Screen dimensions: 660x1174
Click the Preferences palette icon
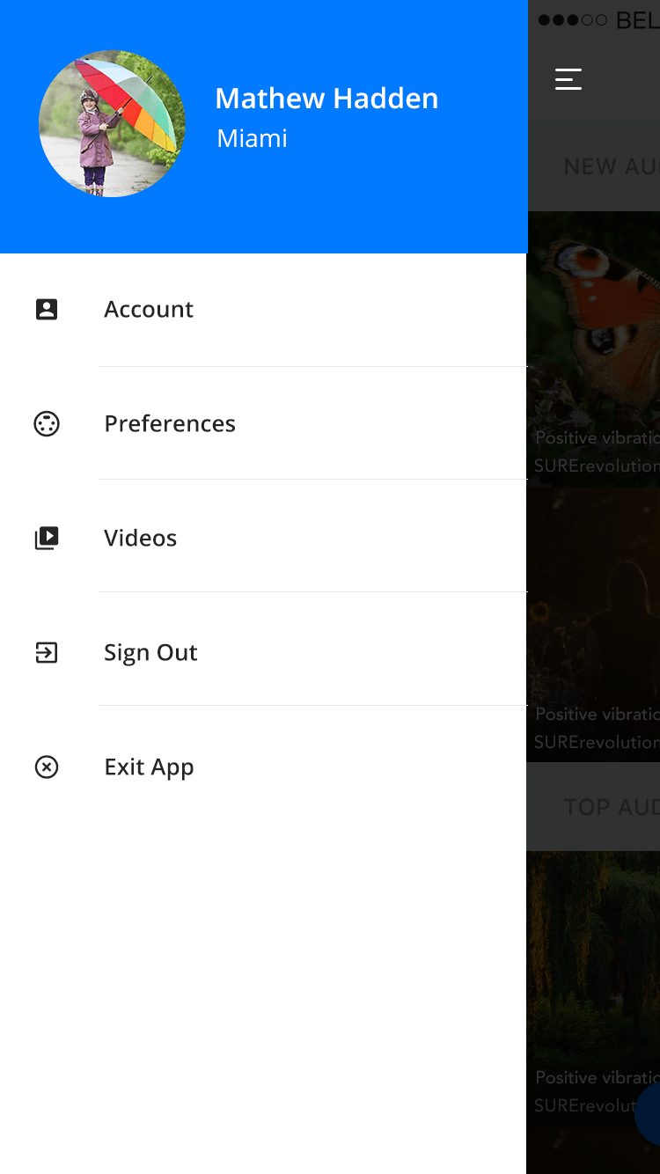tap(47, 423)
